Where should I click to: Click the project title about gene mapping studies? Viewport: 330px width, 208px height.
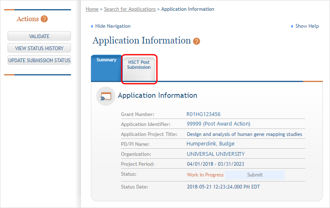pos(244,134)
